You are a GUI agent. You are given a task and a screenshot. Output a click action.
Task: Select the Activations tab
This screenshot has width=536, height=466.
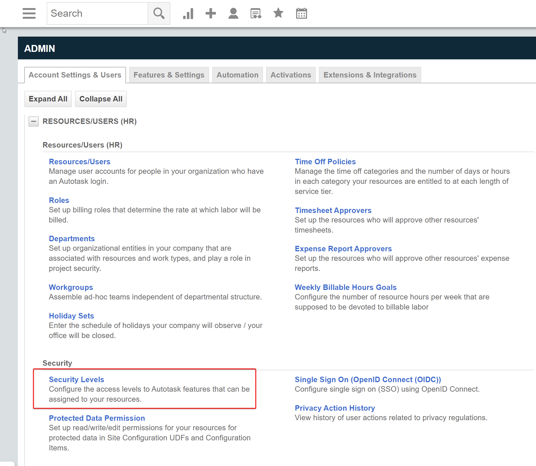pyautogui.click(x=291, y=75)
